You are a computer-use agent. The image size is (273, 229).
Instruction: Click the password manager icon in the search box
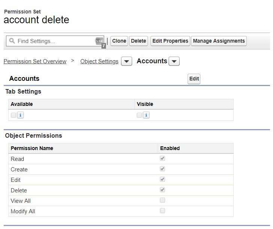click(x=99, y=41)
